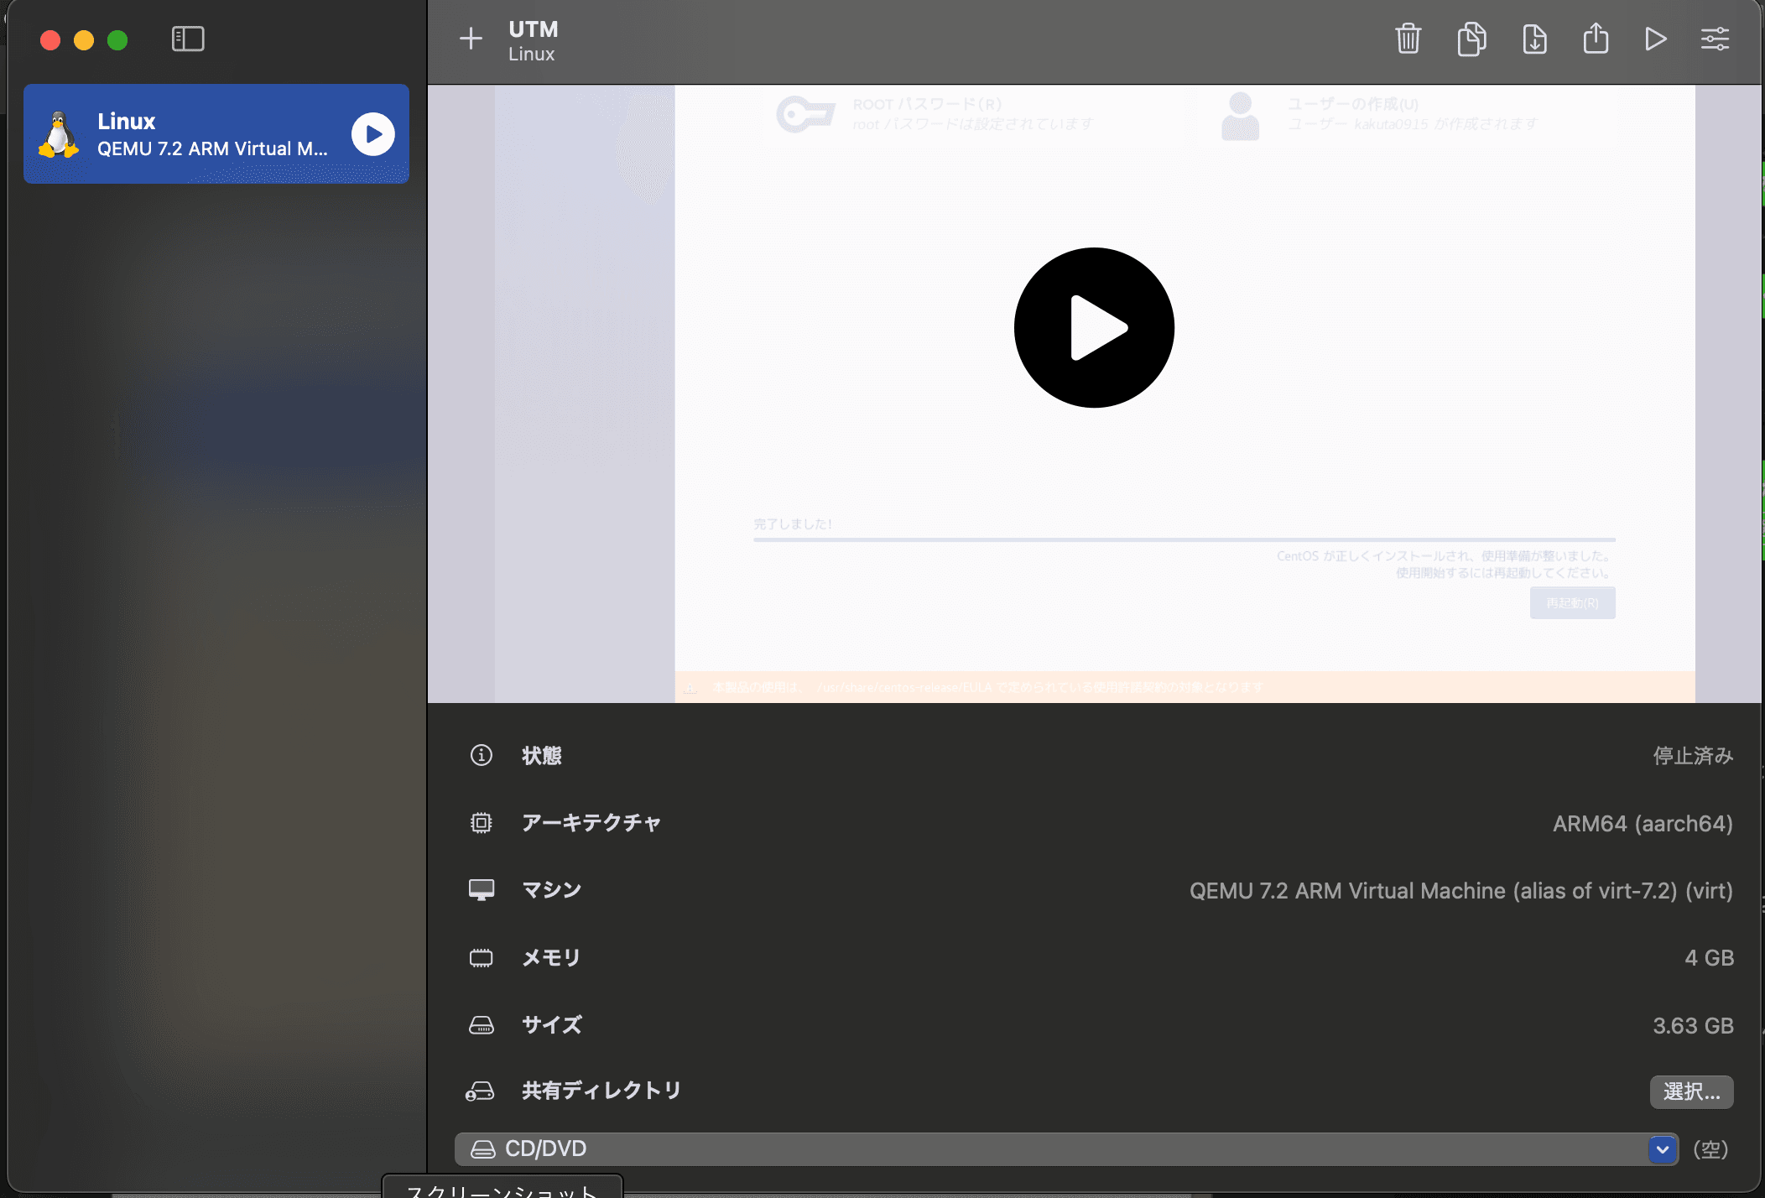Viewport: 1765px width, 1198px height.
Task: Click the 状態 info icon
Action: coord(482,755)
